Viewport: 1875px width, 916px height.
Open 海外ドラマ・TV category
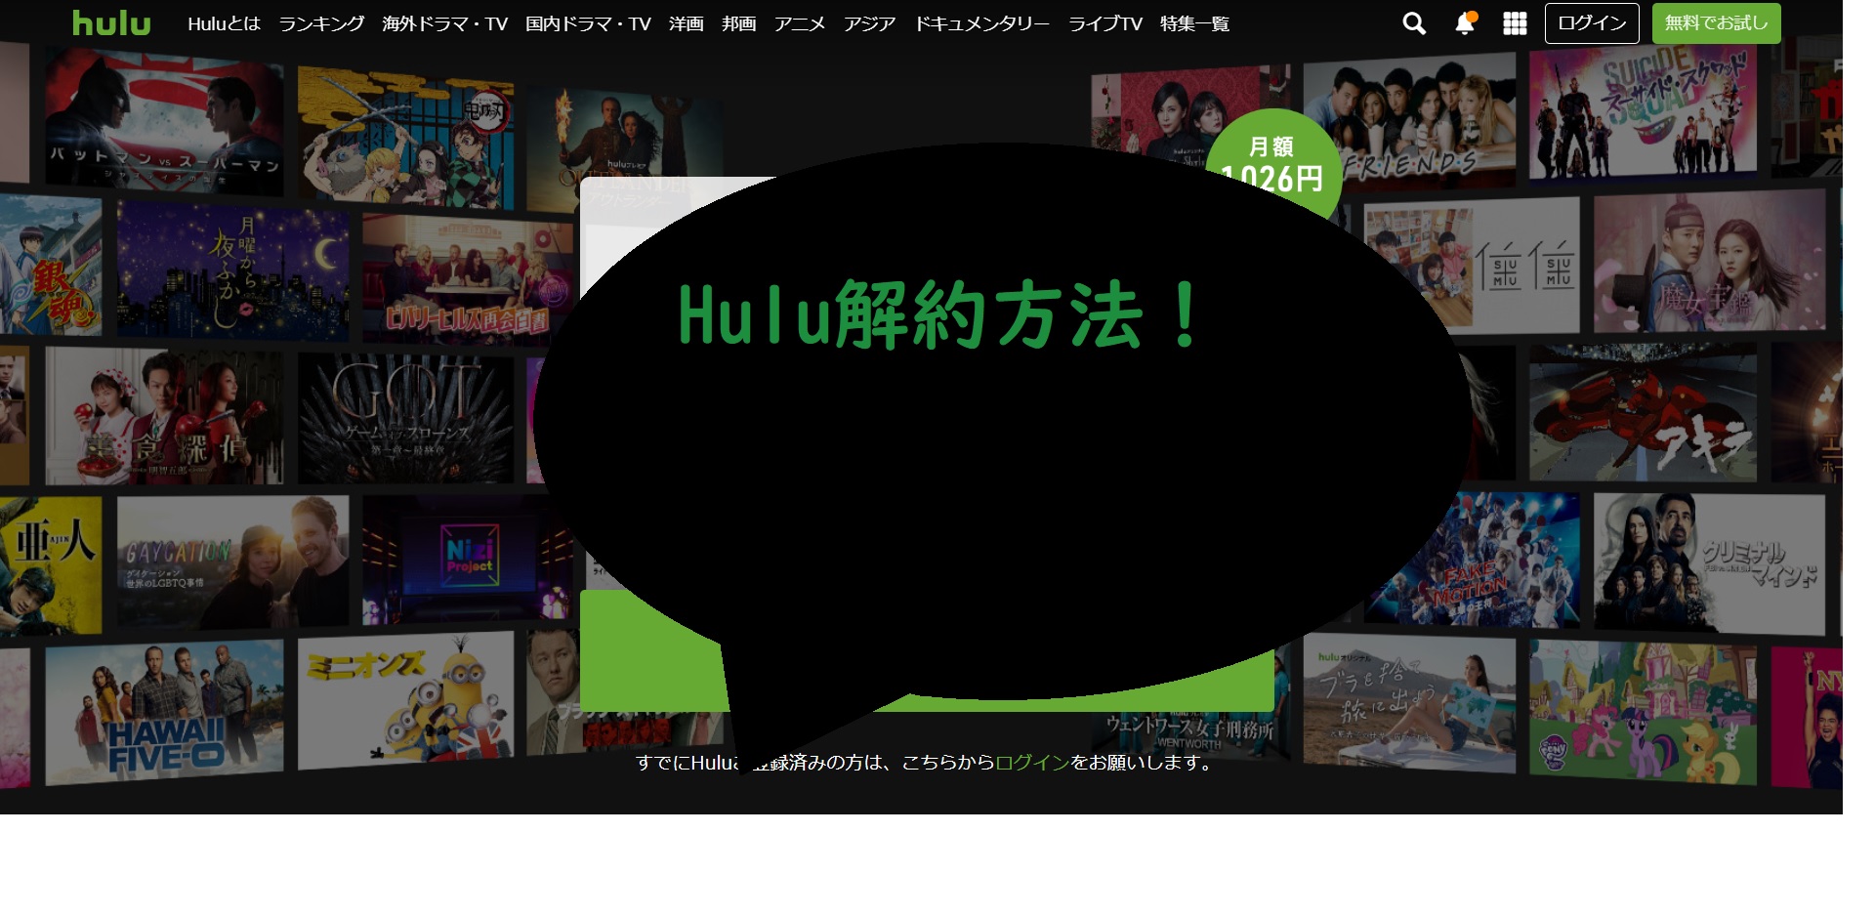pos(444,23)
